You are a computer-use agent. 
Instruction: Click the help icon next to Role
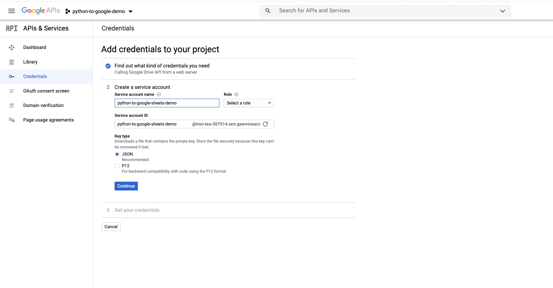(x=236, y=94)
